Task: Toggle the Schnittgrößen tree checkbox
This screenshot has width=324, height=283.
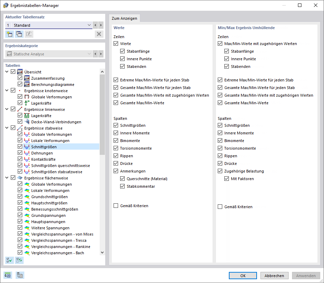Action: click(x=20, y=147)
